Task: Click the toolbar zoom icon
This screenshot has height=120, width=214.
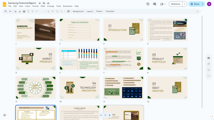Action: pyautogui.click(x=33, y=11)
